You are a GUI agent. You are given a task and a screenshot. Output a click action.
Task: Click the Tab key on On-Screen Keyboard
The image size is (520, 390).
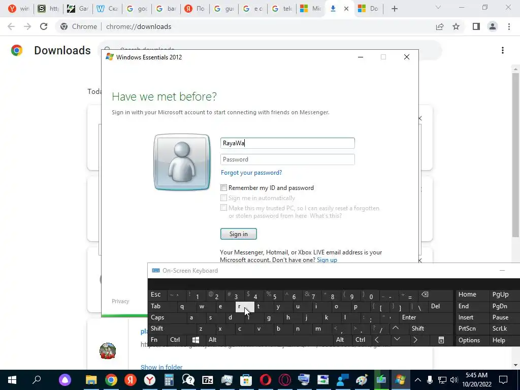tap(160, 306)
